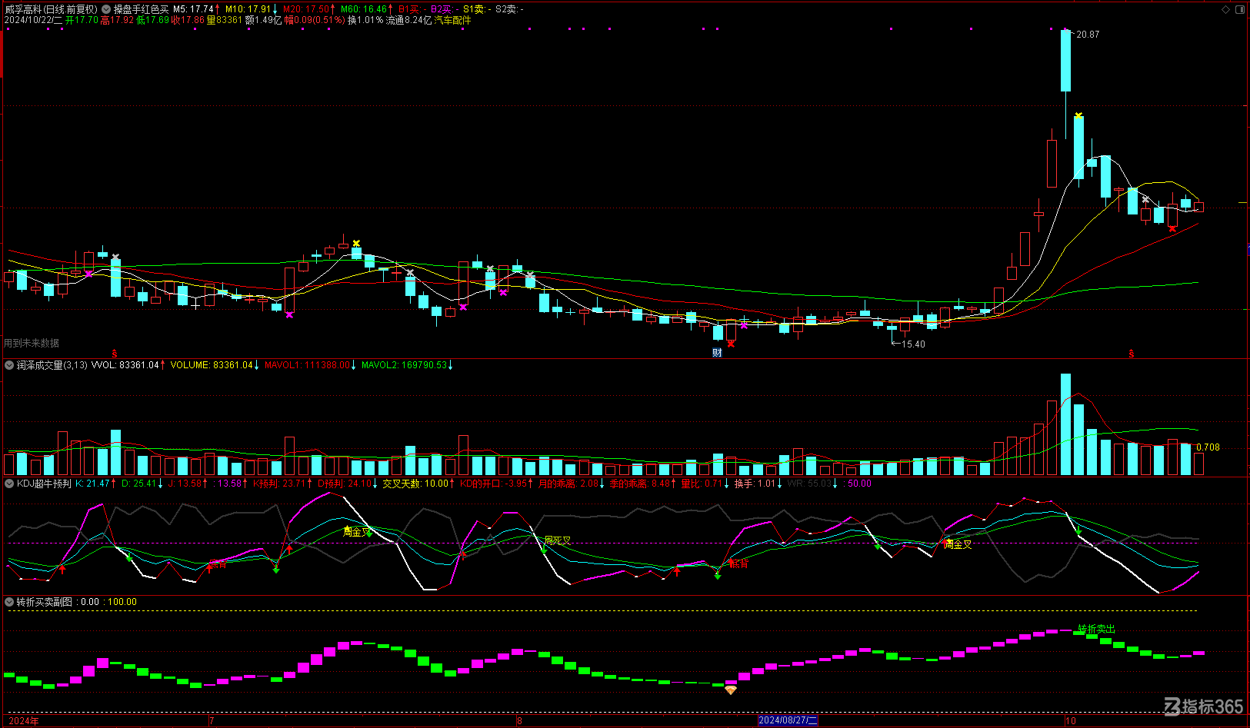The image size is (1250, 728).
Task: Click the right red $ marker
Action: coord(1132,354)
